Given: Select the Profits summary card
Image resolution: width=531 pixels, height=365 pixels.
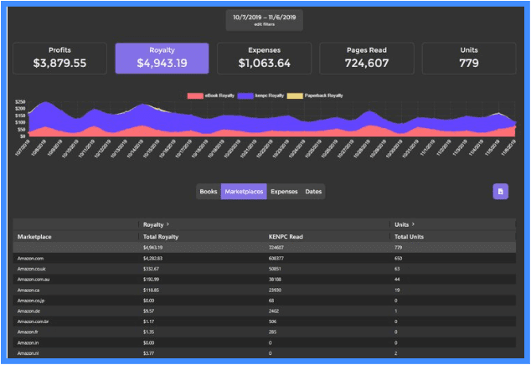Looking at the screenshot, I should [x=60, y=58].
